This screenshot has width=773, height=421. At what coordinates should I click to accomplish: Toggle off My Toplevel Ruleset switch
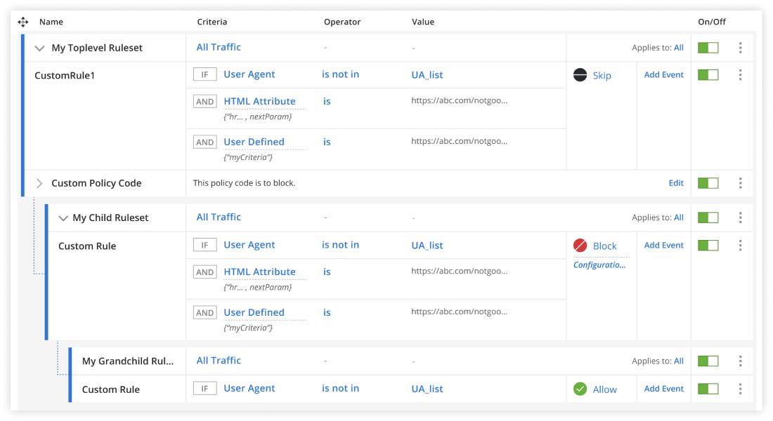708,48
